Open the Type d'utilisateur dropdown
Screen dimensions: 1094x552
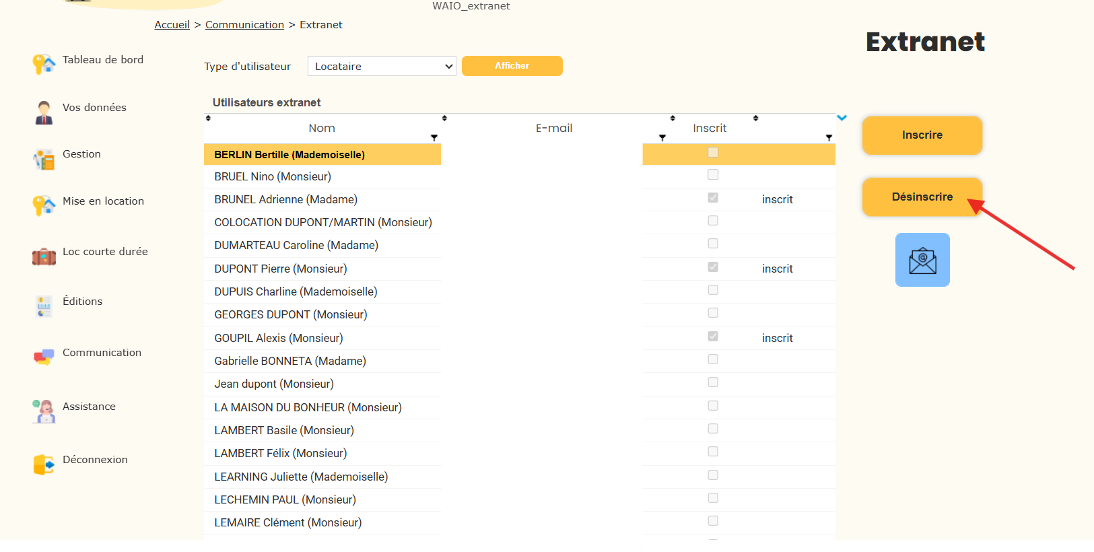click(x=382, y=66)
